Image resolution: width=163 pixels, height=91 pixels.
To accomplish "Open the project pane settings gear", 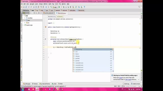I will click(x=39, y=13).
